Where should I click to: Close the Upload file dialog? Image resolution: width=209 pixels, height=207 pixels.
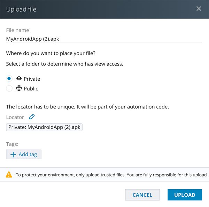[199, 9]
